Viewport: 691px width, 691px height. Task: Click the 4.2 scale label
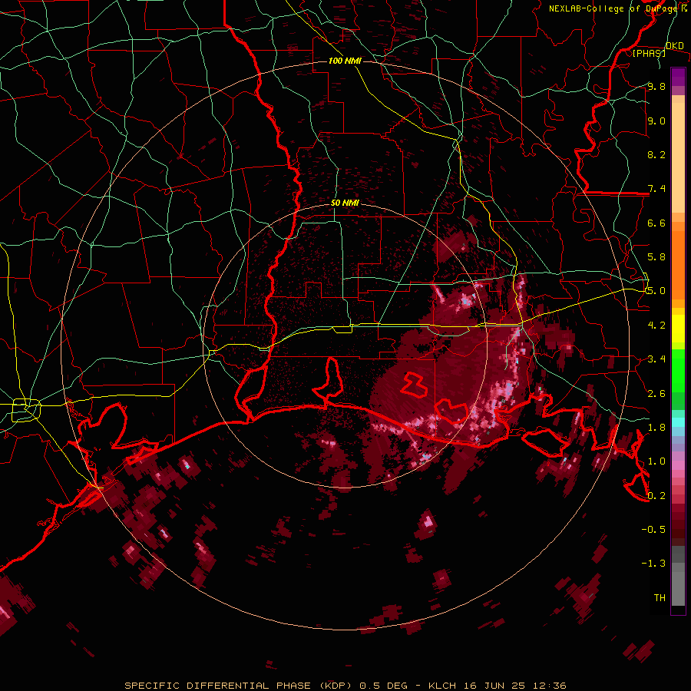tap(656, 326)
